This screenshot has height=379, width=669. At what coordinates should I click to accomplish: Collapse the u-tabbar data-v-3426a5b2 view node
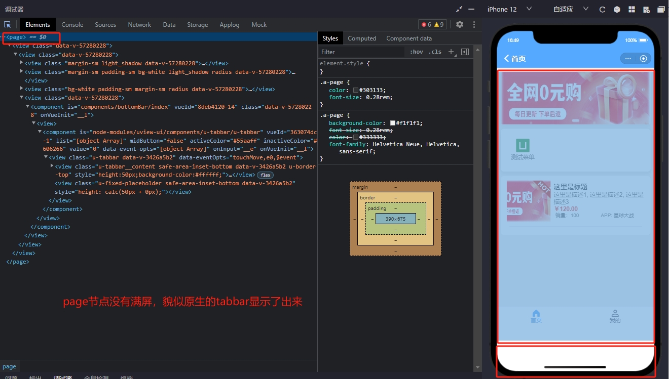(46, 157)
